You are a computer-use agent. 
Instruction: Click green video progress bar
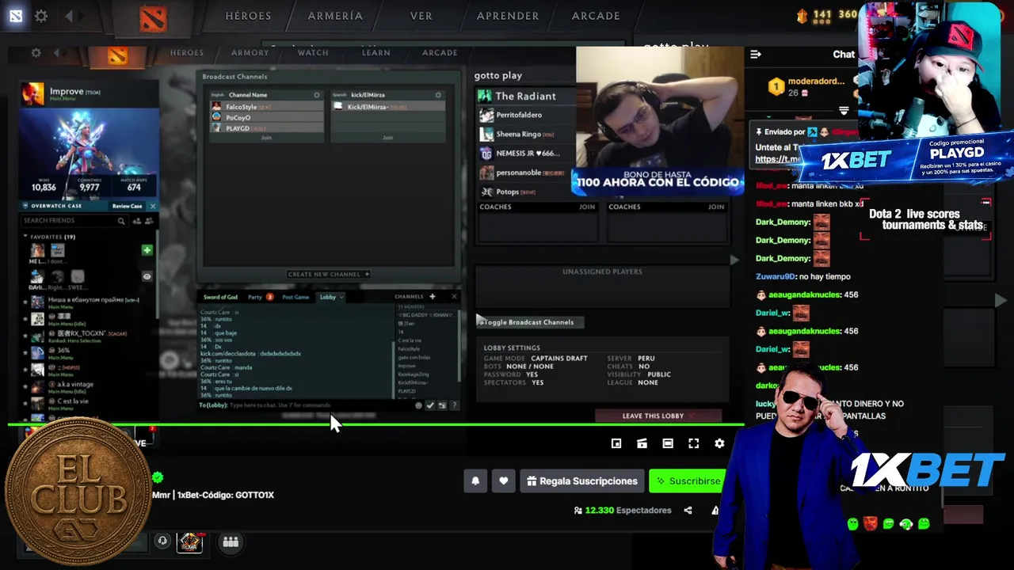pyautogui.click(x=376, y=425)
